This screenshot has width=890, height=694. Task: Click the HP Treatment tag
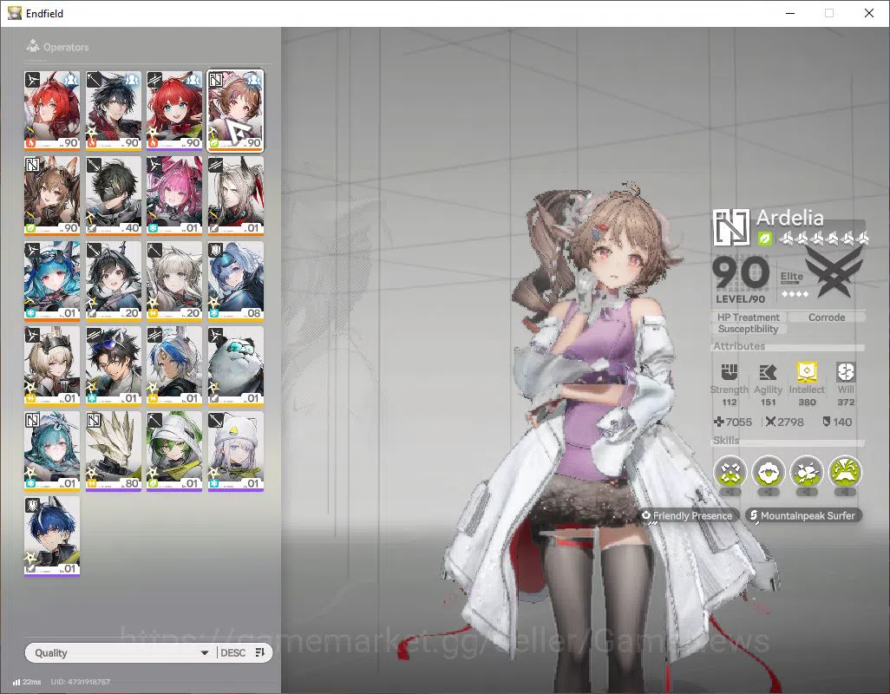coord(748,318)
